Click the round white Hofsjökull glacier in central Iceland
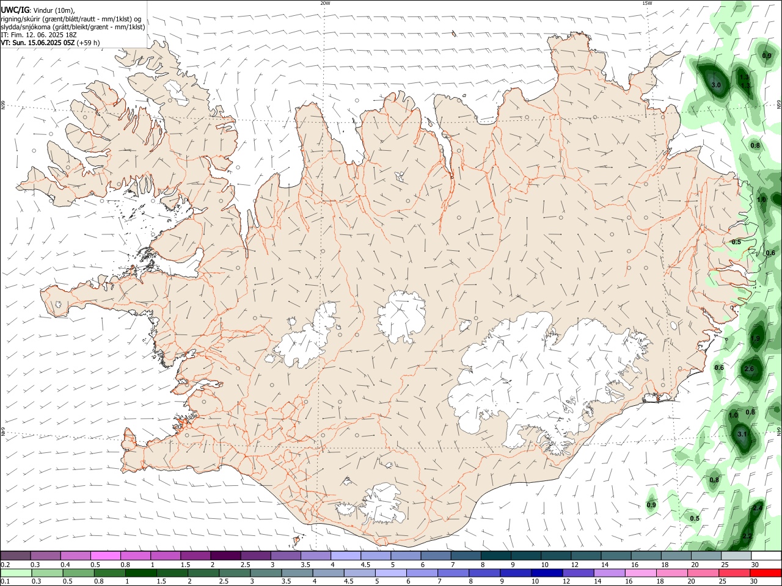This screenshot has width=782, height=586. coord(401,317)
